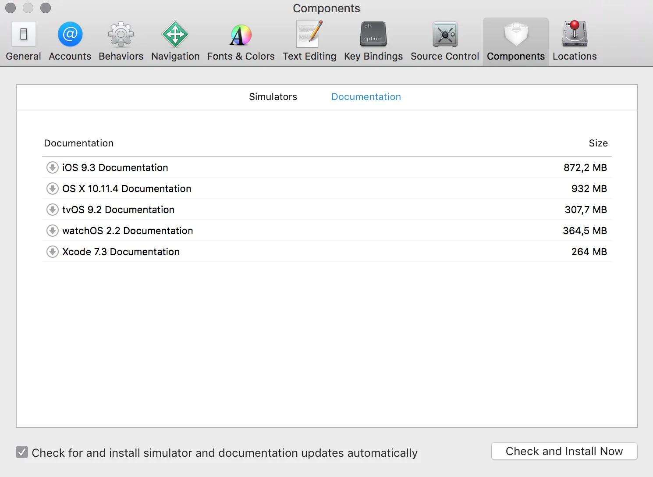
Task: Open the Navigation preferences pane
Action: pyautogui.click(x=175, y=42)
